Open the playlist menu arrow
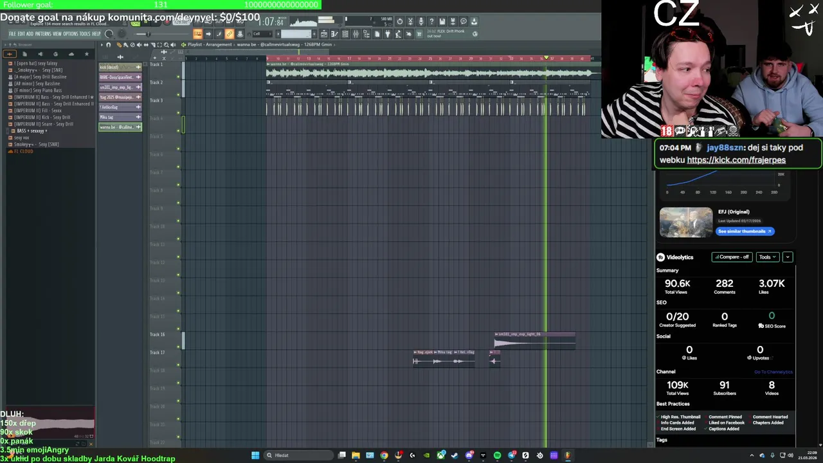823x463 pixels. click(x=102, y=44)
